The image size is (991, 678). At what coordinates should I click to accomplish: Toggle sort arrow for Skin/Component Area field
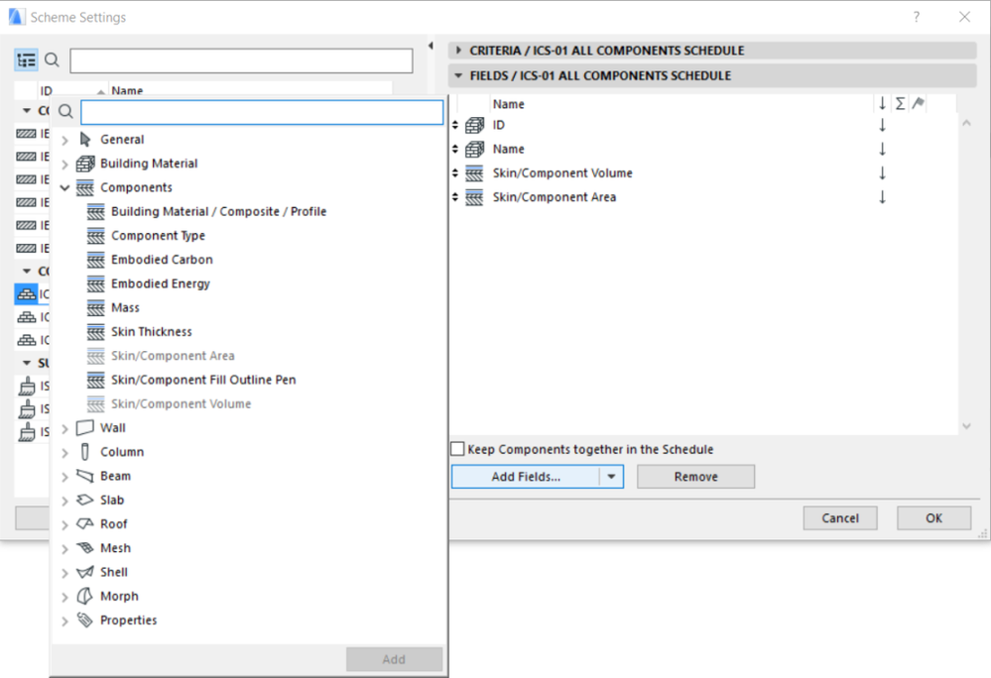[x=882, y=197]
